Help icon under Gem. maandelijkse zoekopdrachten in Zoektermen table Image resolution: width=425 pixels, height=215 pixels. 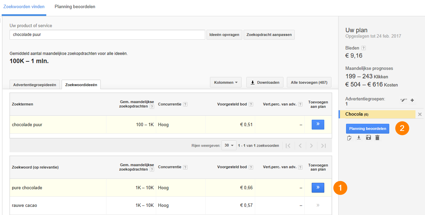click(152, 106)
